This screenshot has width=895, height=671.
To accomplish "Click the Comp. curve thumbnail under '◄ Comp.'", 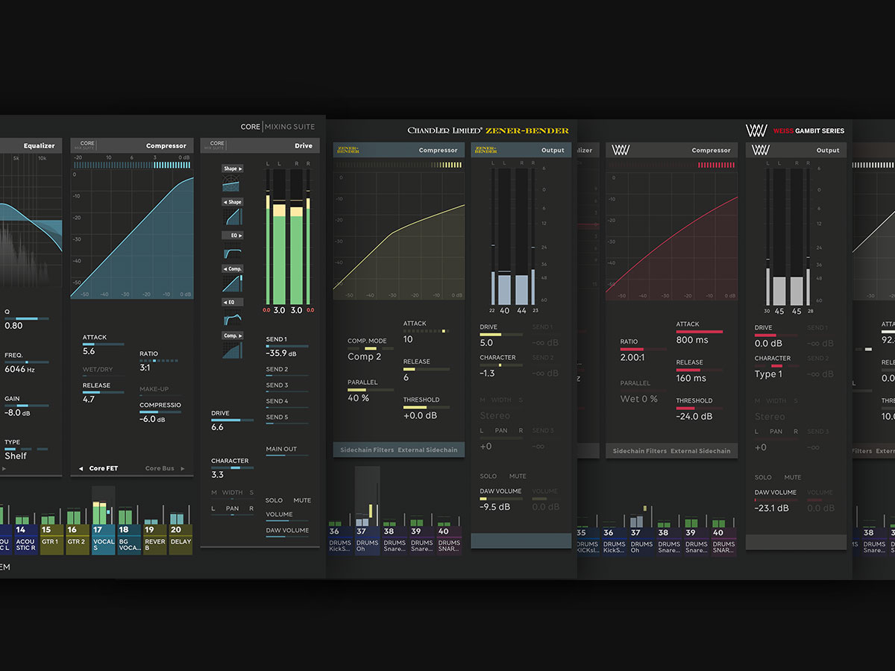I will point(232,283).
